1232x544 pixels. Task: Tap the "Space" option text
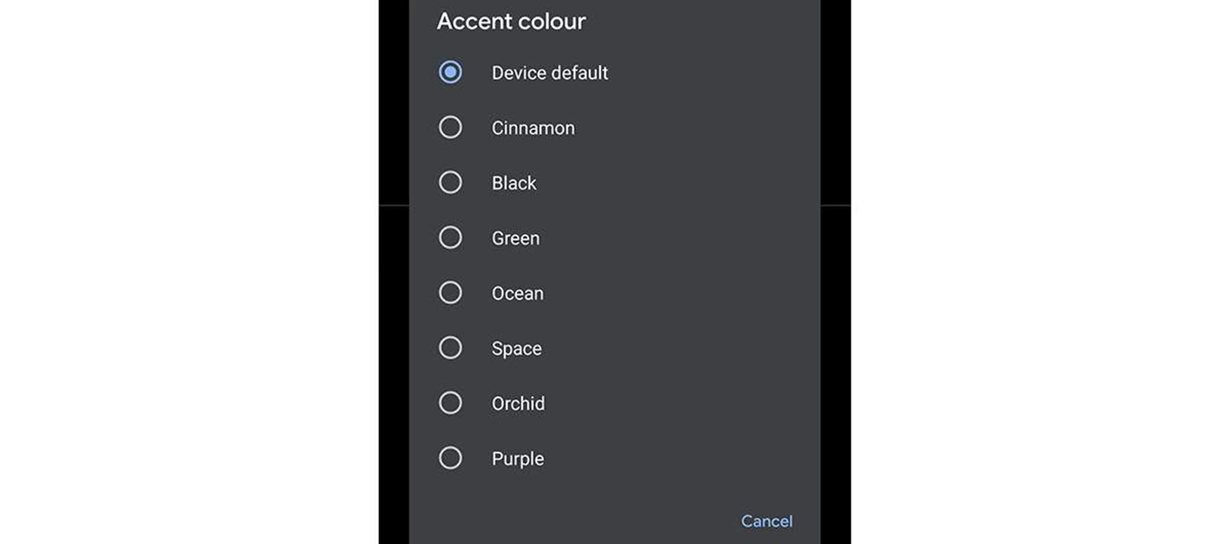[516, 348]
